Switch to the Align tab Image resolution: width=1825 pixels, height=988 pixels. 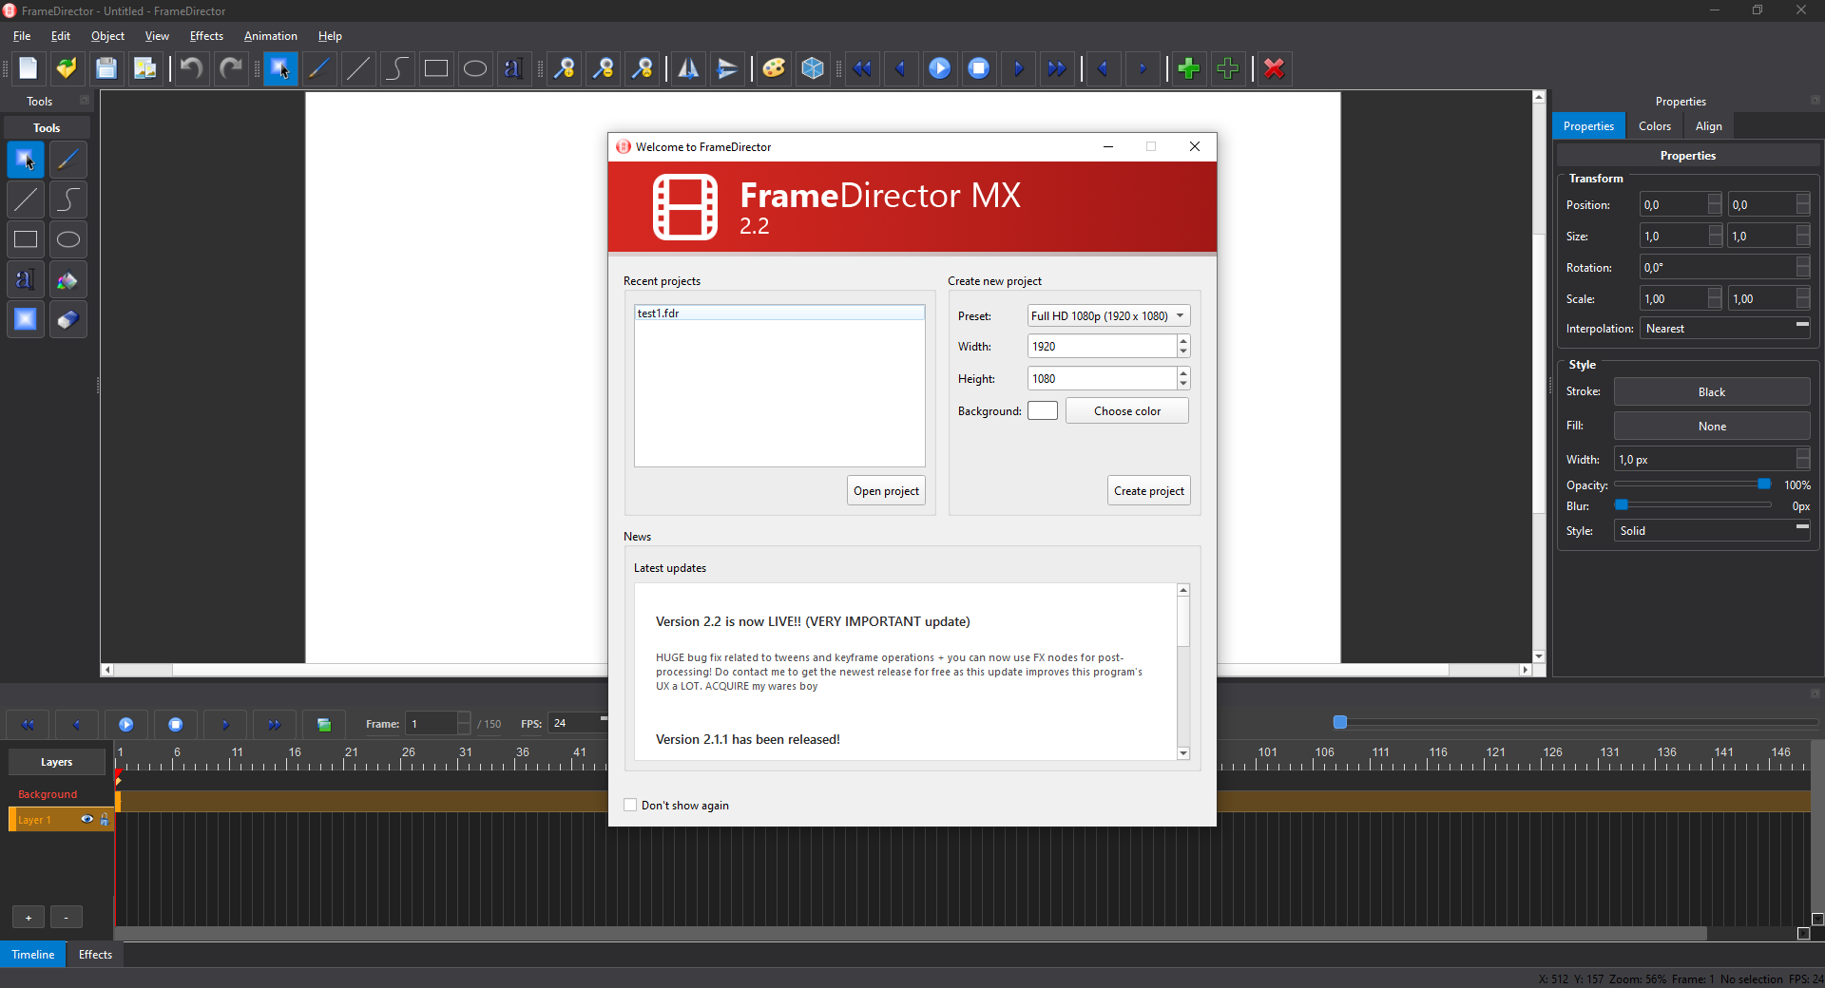(x=1709, y=126)
